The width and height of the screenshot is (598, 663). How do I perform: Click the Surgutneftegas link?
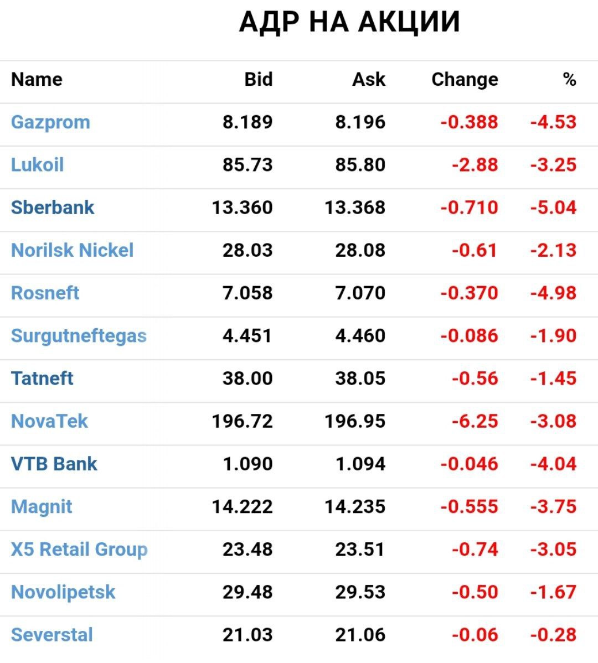click(79, 336)
